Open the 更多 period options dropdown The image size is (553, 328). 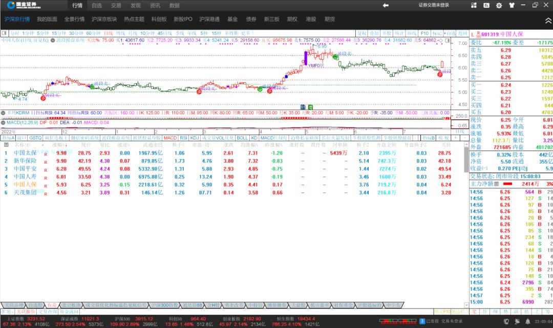[x=247, y=33]
